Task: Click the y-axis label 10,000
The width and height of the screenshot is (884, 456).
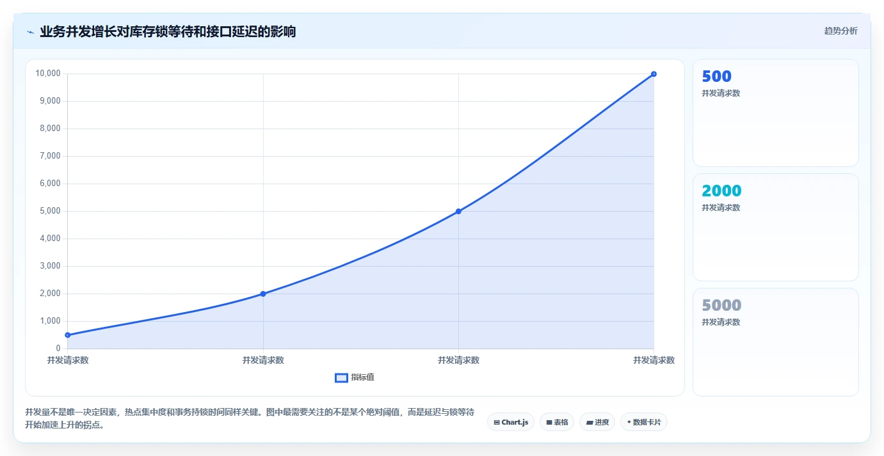Action: pos(47,74)
